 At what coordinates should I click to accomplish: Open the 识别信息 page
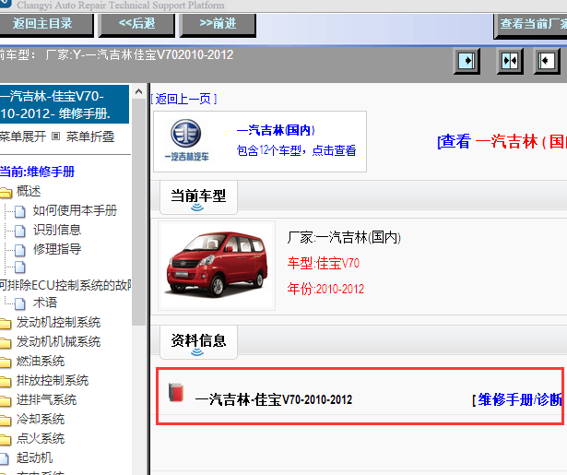(x=57, y=230)
